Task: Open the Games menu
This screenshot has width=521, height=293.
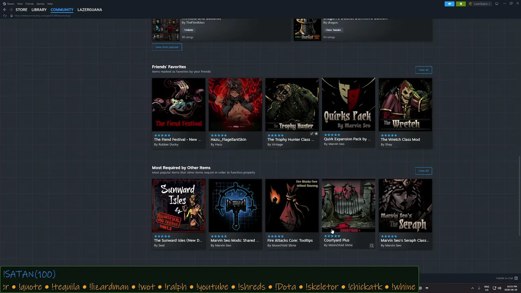Action: click(40, 4)
